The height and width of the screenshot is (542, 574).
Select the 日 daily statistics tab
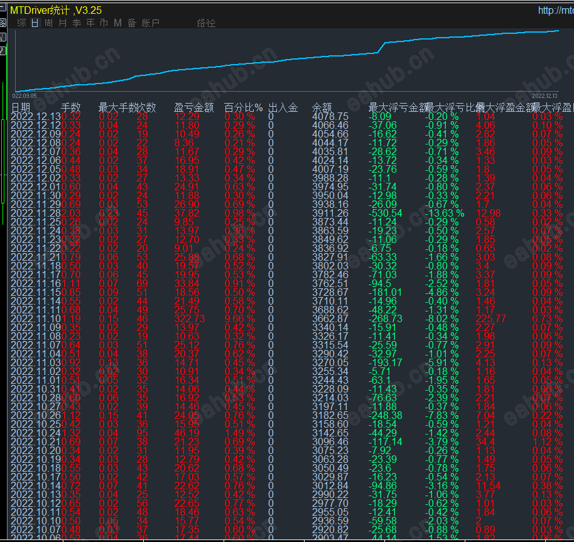[35, 23]
